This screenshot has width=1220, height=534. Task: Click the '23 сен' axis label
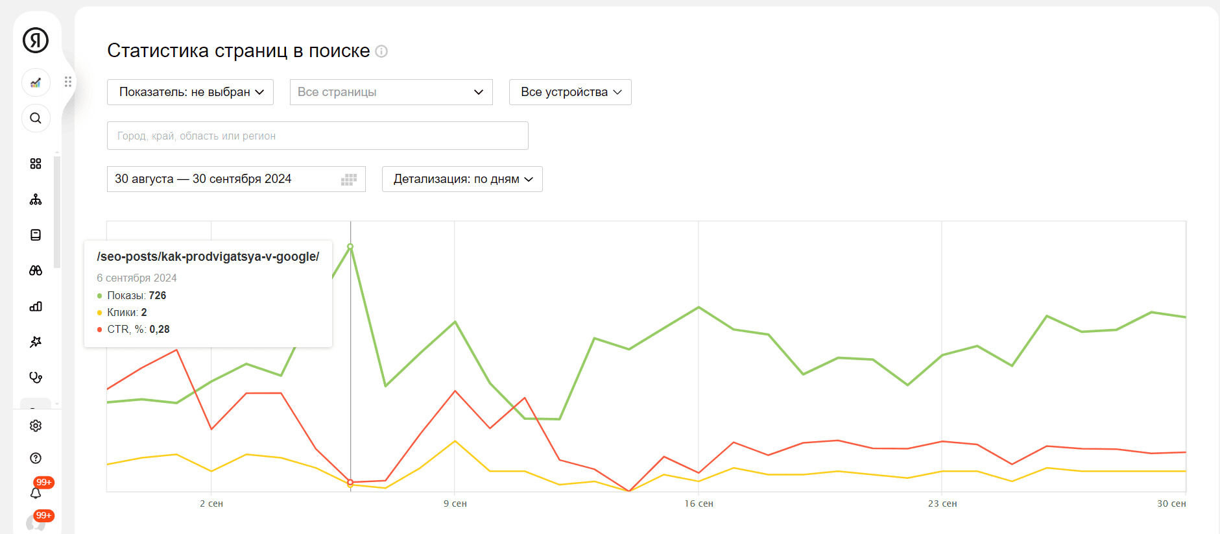(x=942, y=504)
